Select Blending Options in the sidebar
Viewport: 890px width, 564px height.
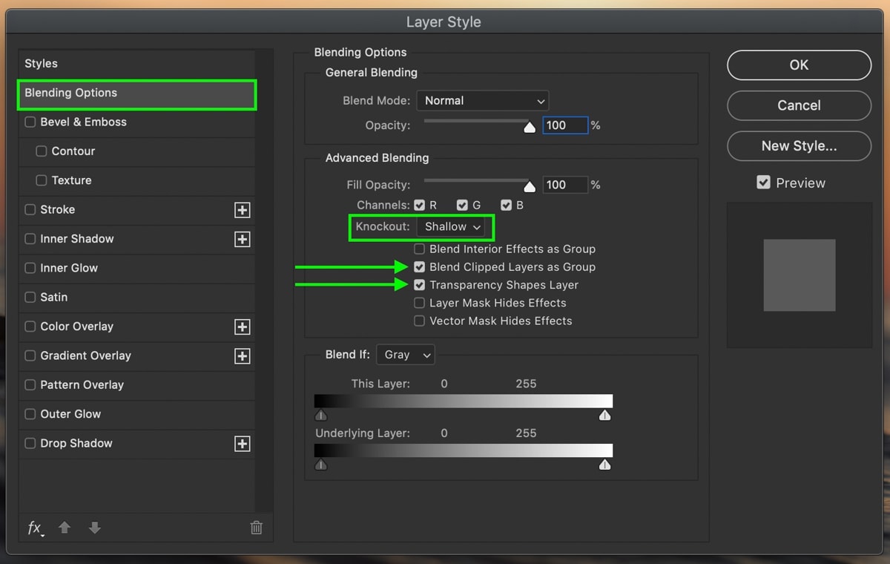point(137,94)
